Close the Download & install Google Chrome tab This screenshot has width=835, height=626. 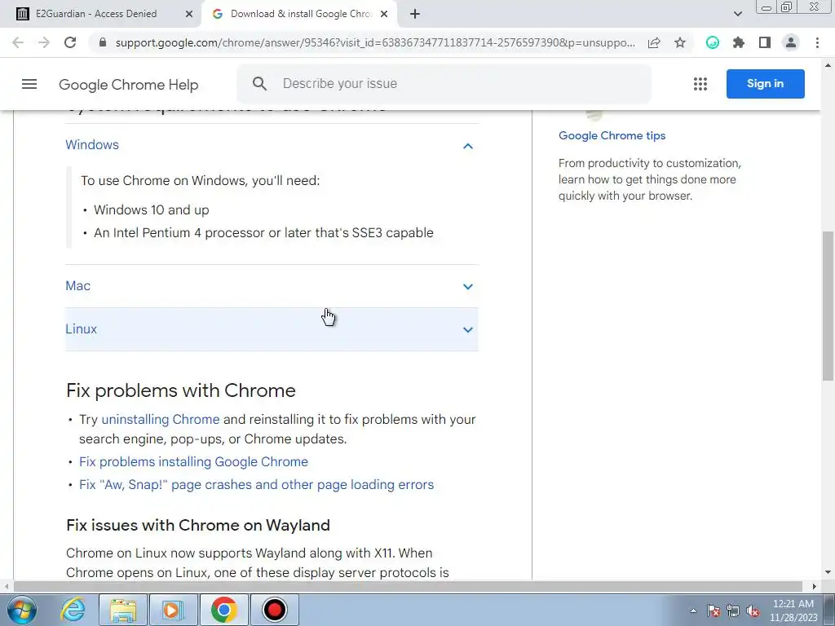384,14
